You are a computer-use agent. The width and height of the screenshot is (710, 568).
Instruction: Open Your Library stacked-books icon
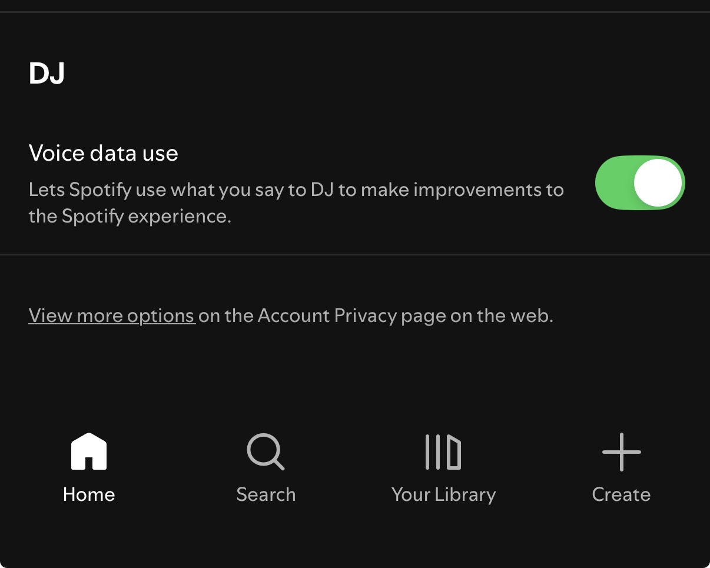[443, 452]
